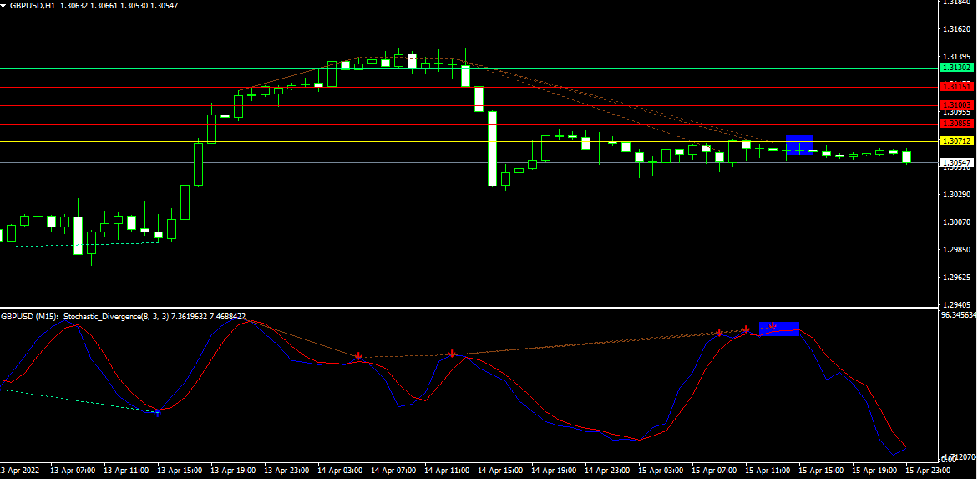Click the red down arrow inside the stochastic blue box
This screenshot has width=978, height=479.
click(773, 326)
